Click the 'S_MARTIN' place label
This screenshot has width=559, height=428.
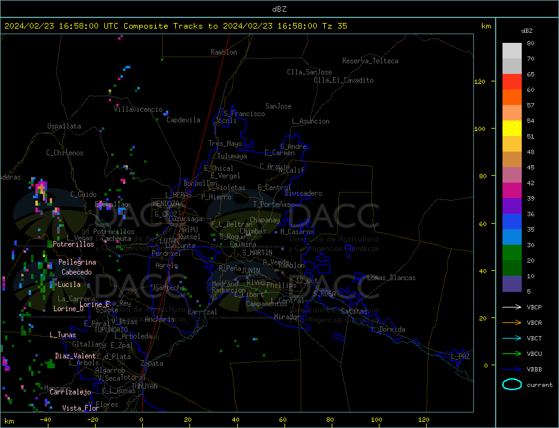(257, 253)
